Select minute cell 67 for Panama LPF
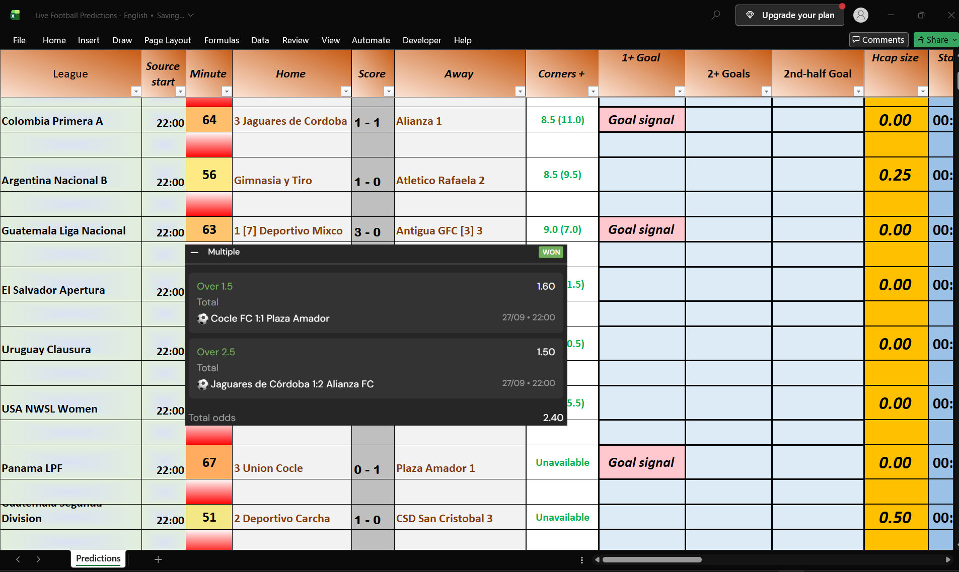Image resolution: width=959 pixels, height=572 pixels. click(209, 462)
